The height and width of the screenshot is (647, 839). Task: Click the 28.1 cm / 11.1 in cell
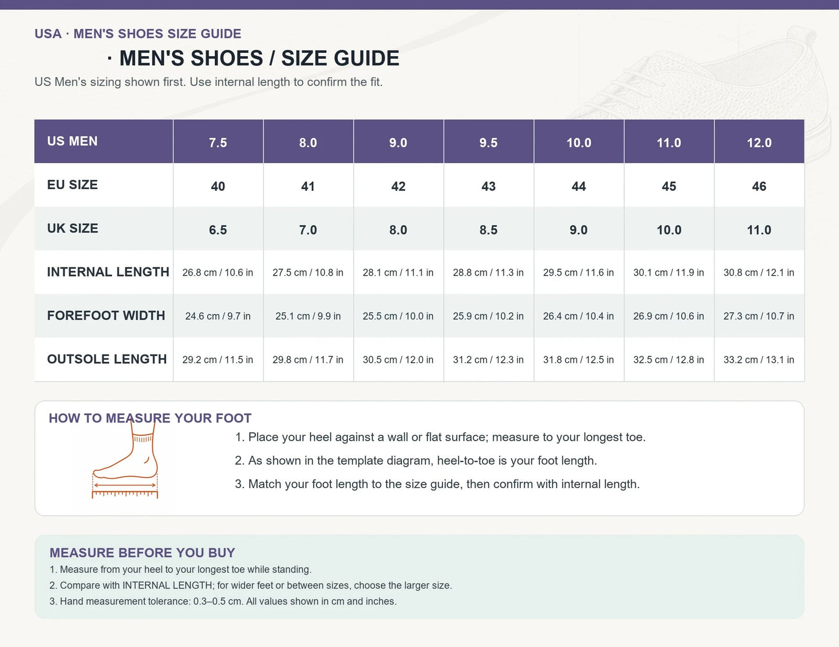pos(398,273)
